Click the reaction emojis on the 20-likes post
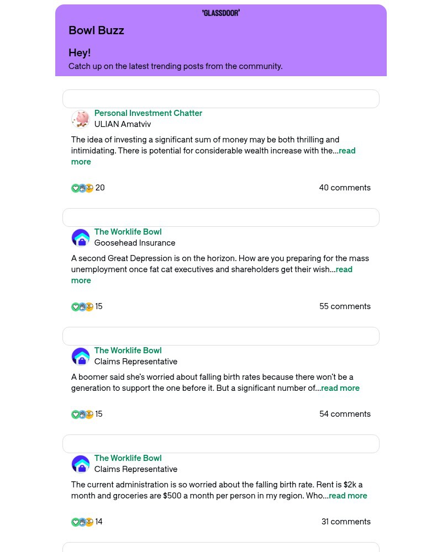442x552 pixels. [x=82, y=188]
